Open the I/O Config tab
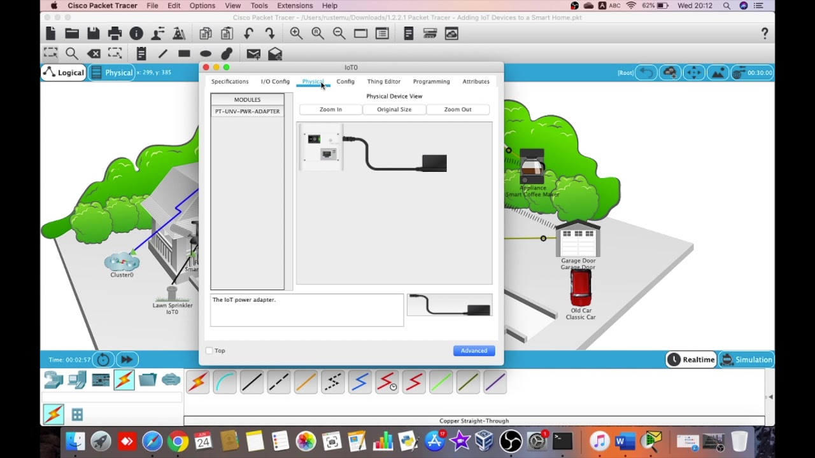Image resolution: width=815 pixels, height=458 pixels. pos(275,81)
